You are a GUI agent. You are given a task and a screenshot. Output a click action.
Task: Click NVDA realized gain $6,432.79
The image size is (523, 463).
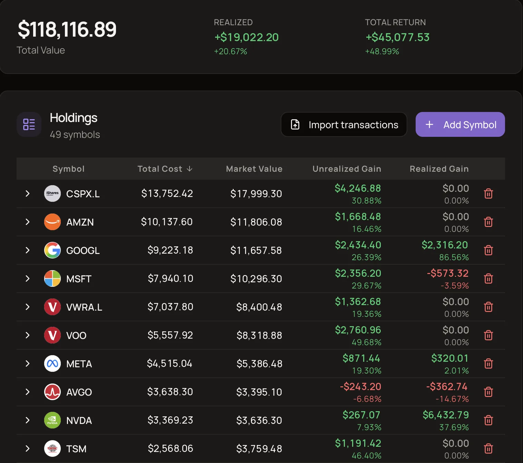446,415
